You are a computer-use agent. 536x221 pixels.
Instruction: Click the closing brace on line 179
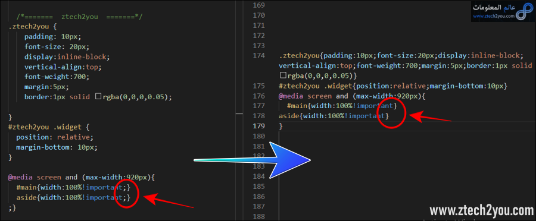[x=281, y=126]
